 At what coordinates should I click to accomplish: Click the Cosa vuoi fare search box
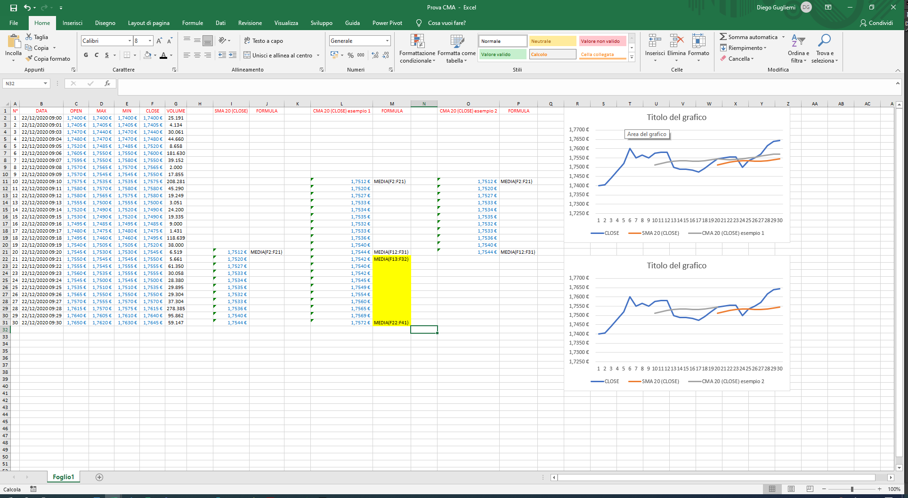(446, 23)
